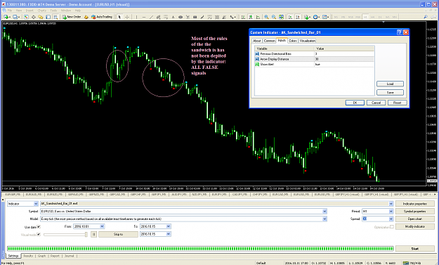Screen dimensions: 439x265
Task: Switch to the Visualization tab in dialog
Action: [x=308, y=41]
